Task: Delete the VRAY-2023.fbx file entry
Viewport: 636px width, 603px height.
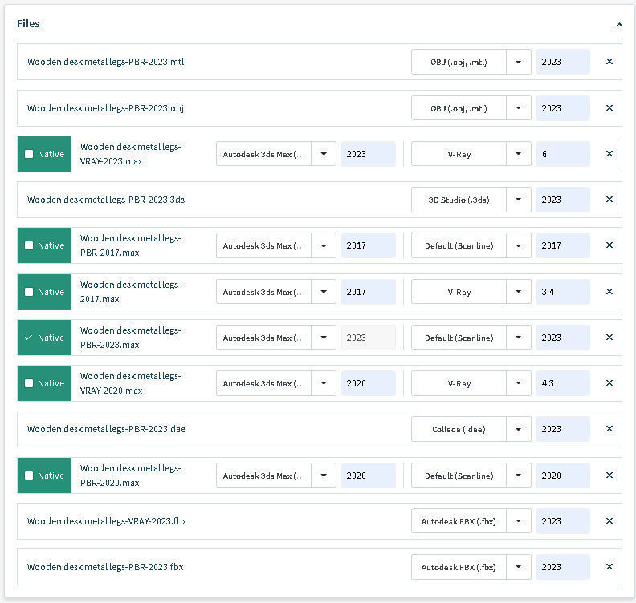Action: 609,521
